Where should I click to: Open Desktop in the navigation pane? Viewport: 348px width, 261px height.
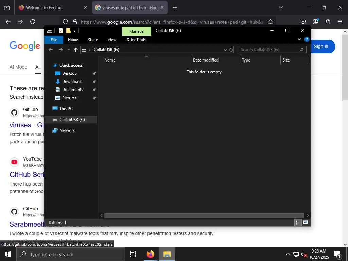tap(69, 73)
